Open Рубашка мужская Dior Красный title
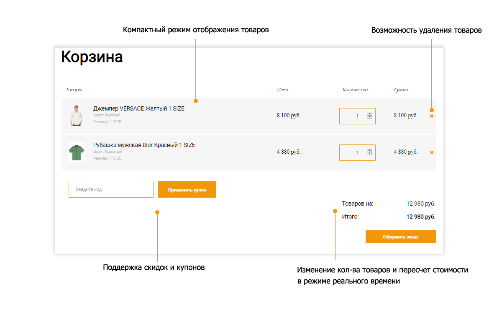The height and width of the screenshot is (335, 502). point(144,145)
